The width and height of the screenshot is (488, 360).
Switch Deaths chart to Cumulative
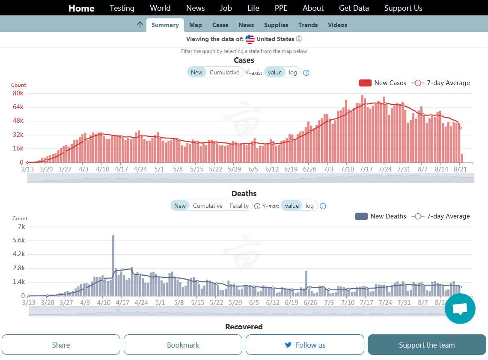point(208,206)
